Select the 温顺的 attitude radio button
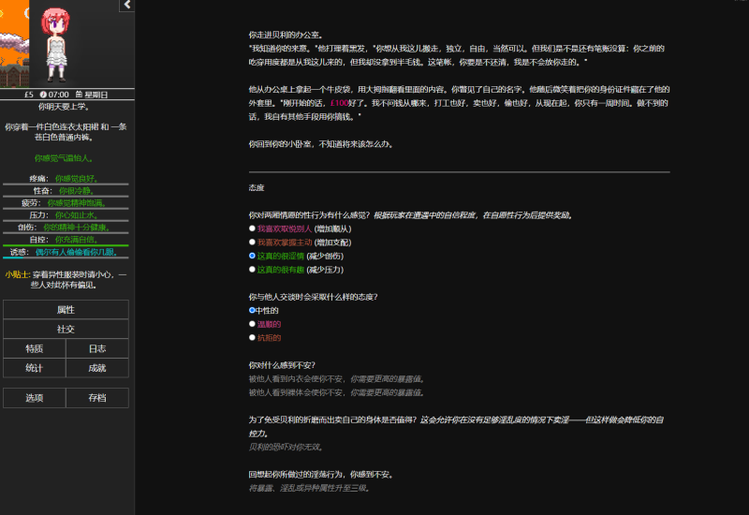749x515 pixels. [x=252, y=324]
